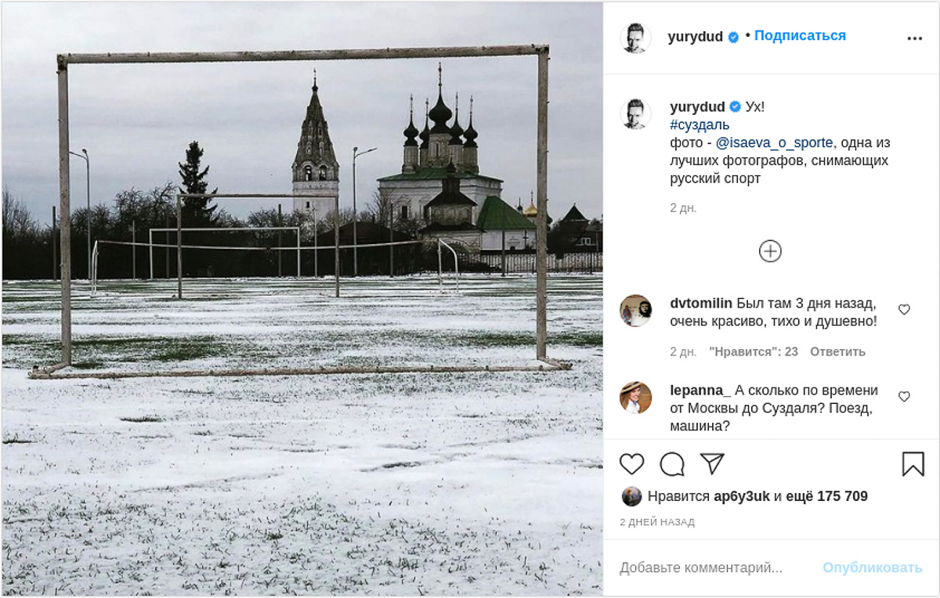Click the plus circle icon beside the post
Viewport: 940px width, 598px height.
pos(770,250)
